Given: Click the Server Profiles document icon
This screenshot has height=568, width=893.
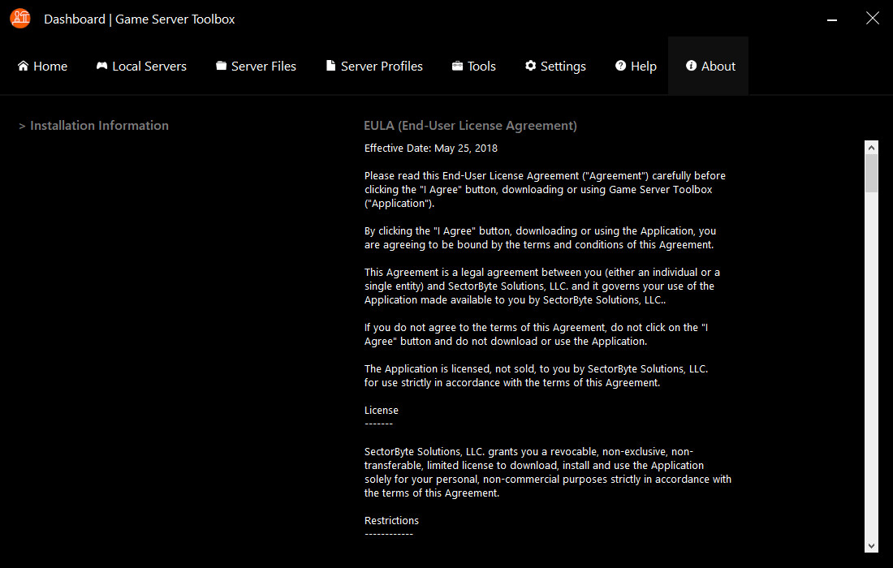Looking at the screenshot, I should click(331, 66).
